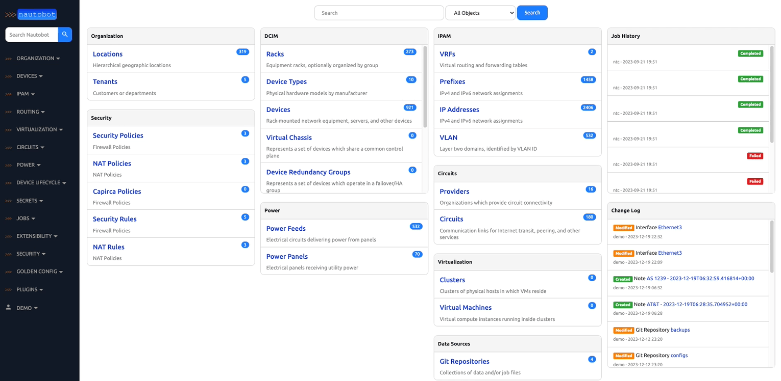Open the All Objects filter dropdown
781x381 pixels.
click(x=480, y=12)
